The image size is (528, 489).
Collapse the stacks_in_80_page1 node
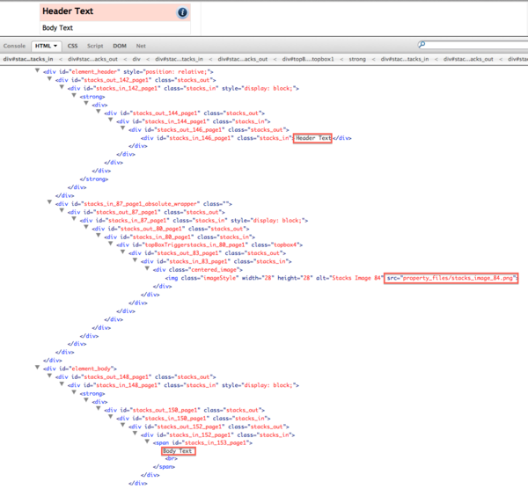(x=98, y=236)
